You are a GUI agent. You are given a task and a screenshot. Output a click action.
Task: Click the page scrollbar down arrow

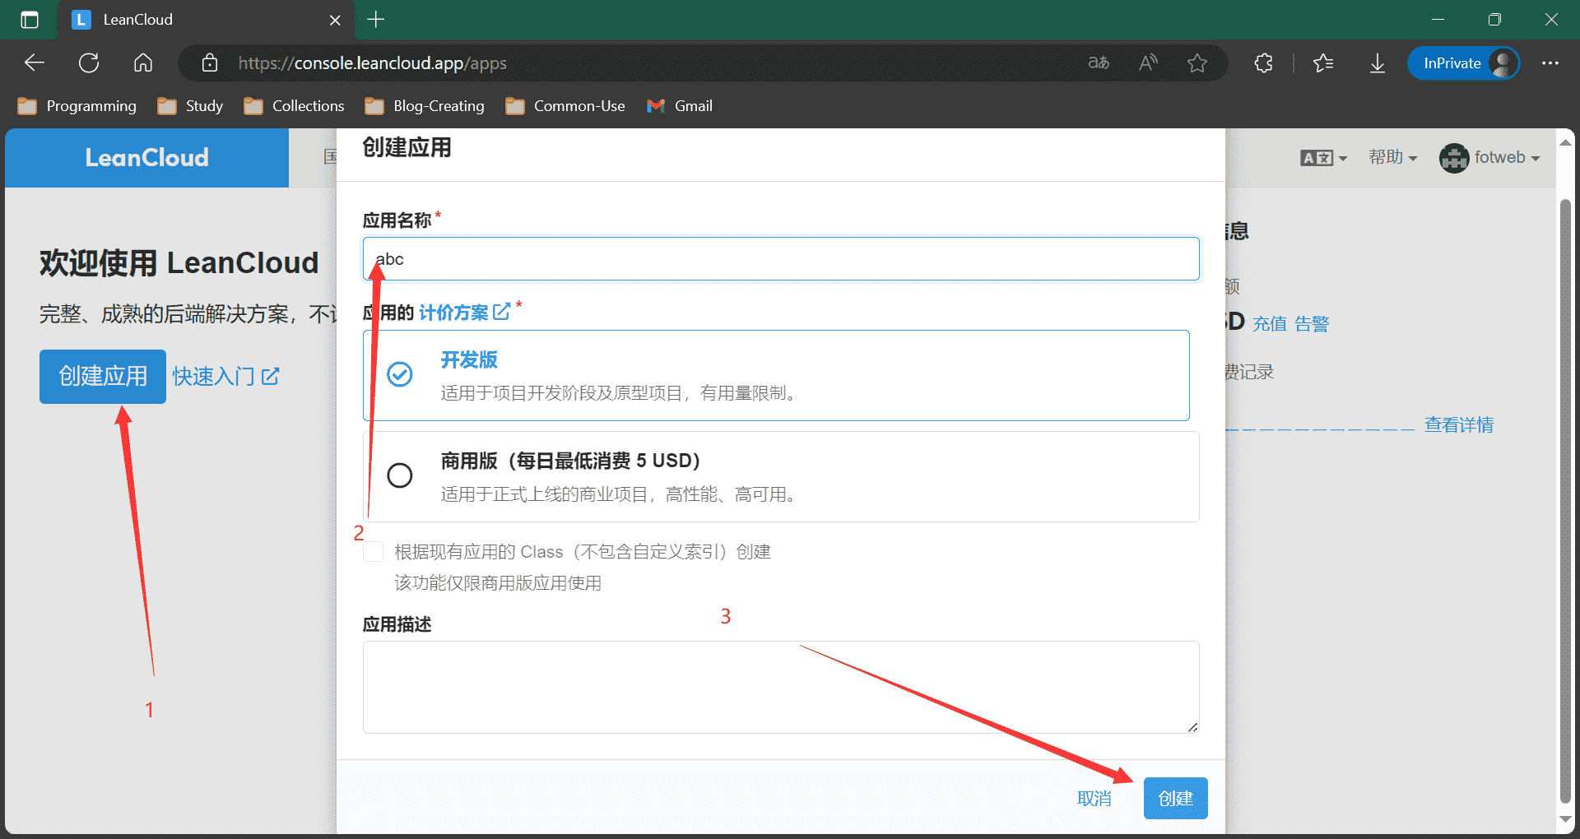point(1565,820)
